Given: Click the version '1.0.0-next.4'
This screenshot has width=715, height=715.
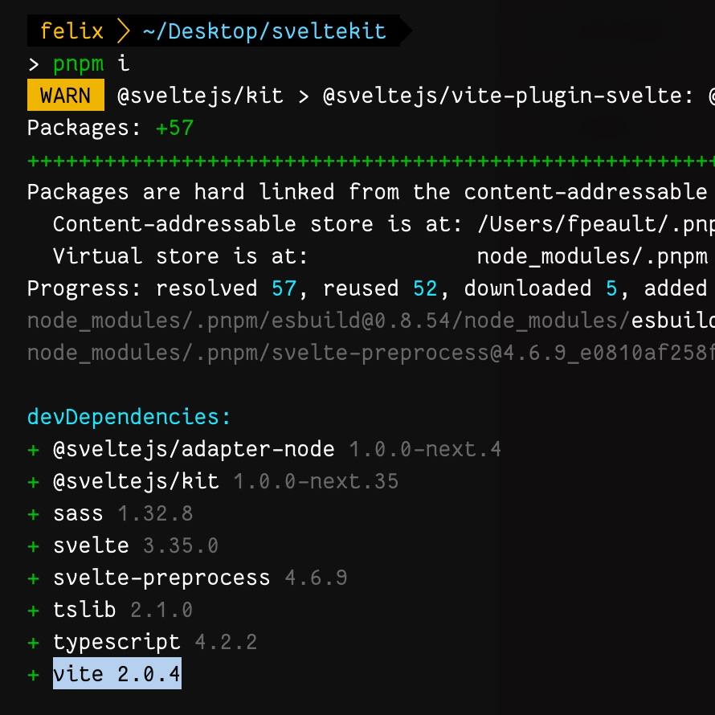Looking at the screenshot, I should (425, 450).
